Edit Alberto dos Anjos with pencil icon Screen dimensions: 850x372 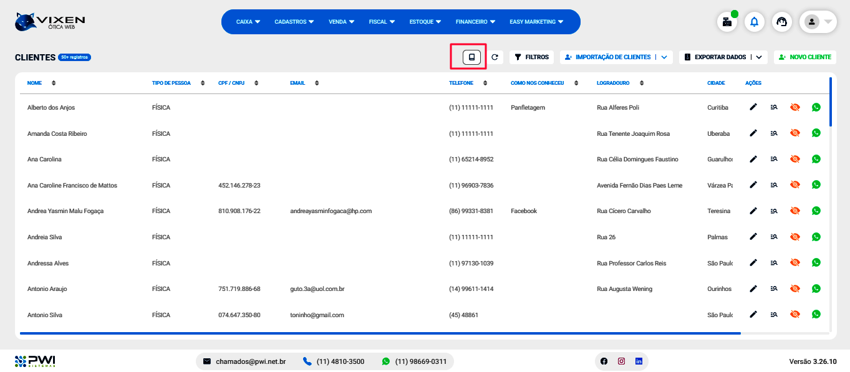pyautogui.click(x=753, y=107)
